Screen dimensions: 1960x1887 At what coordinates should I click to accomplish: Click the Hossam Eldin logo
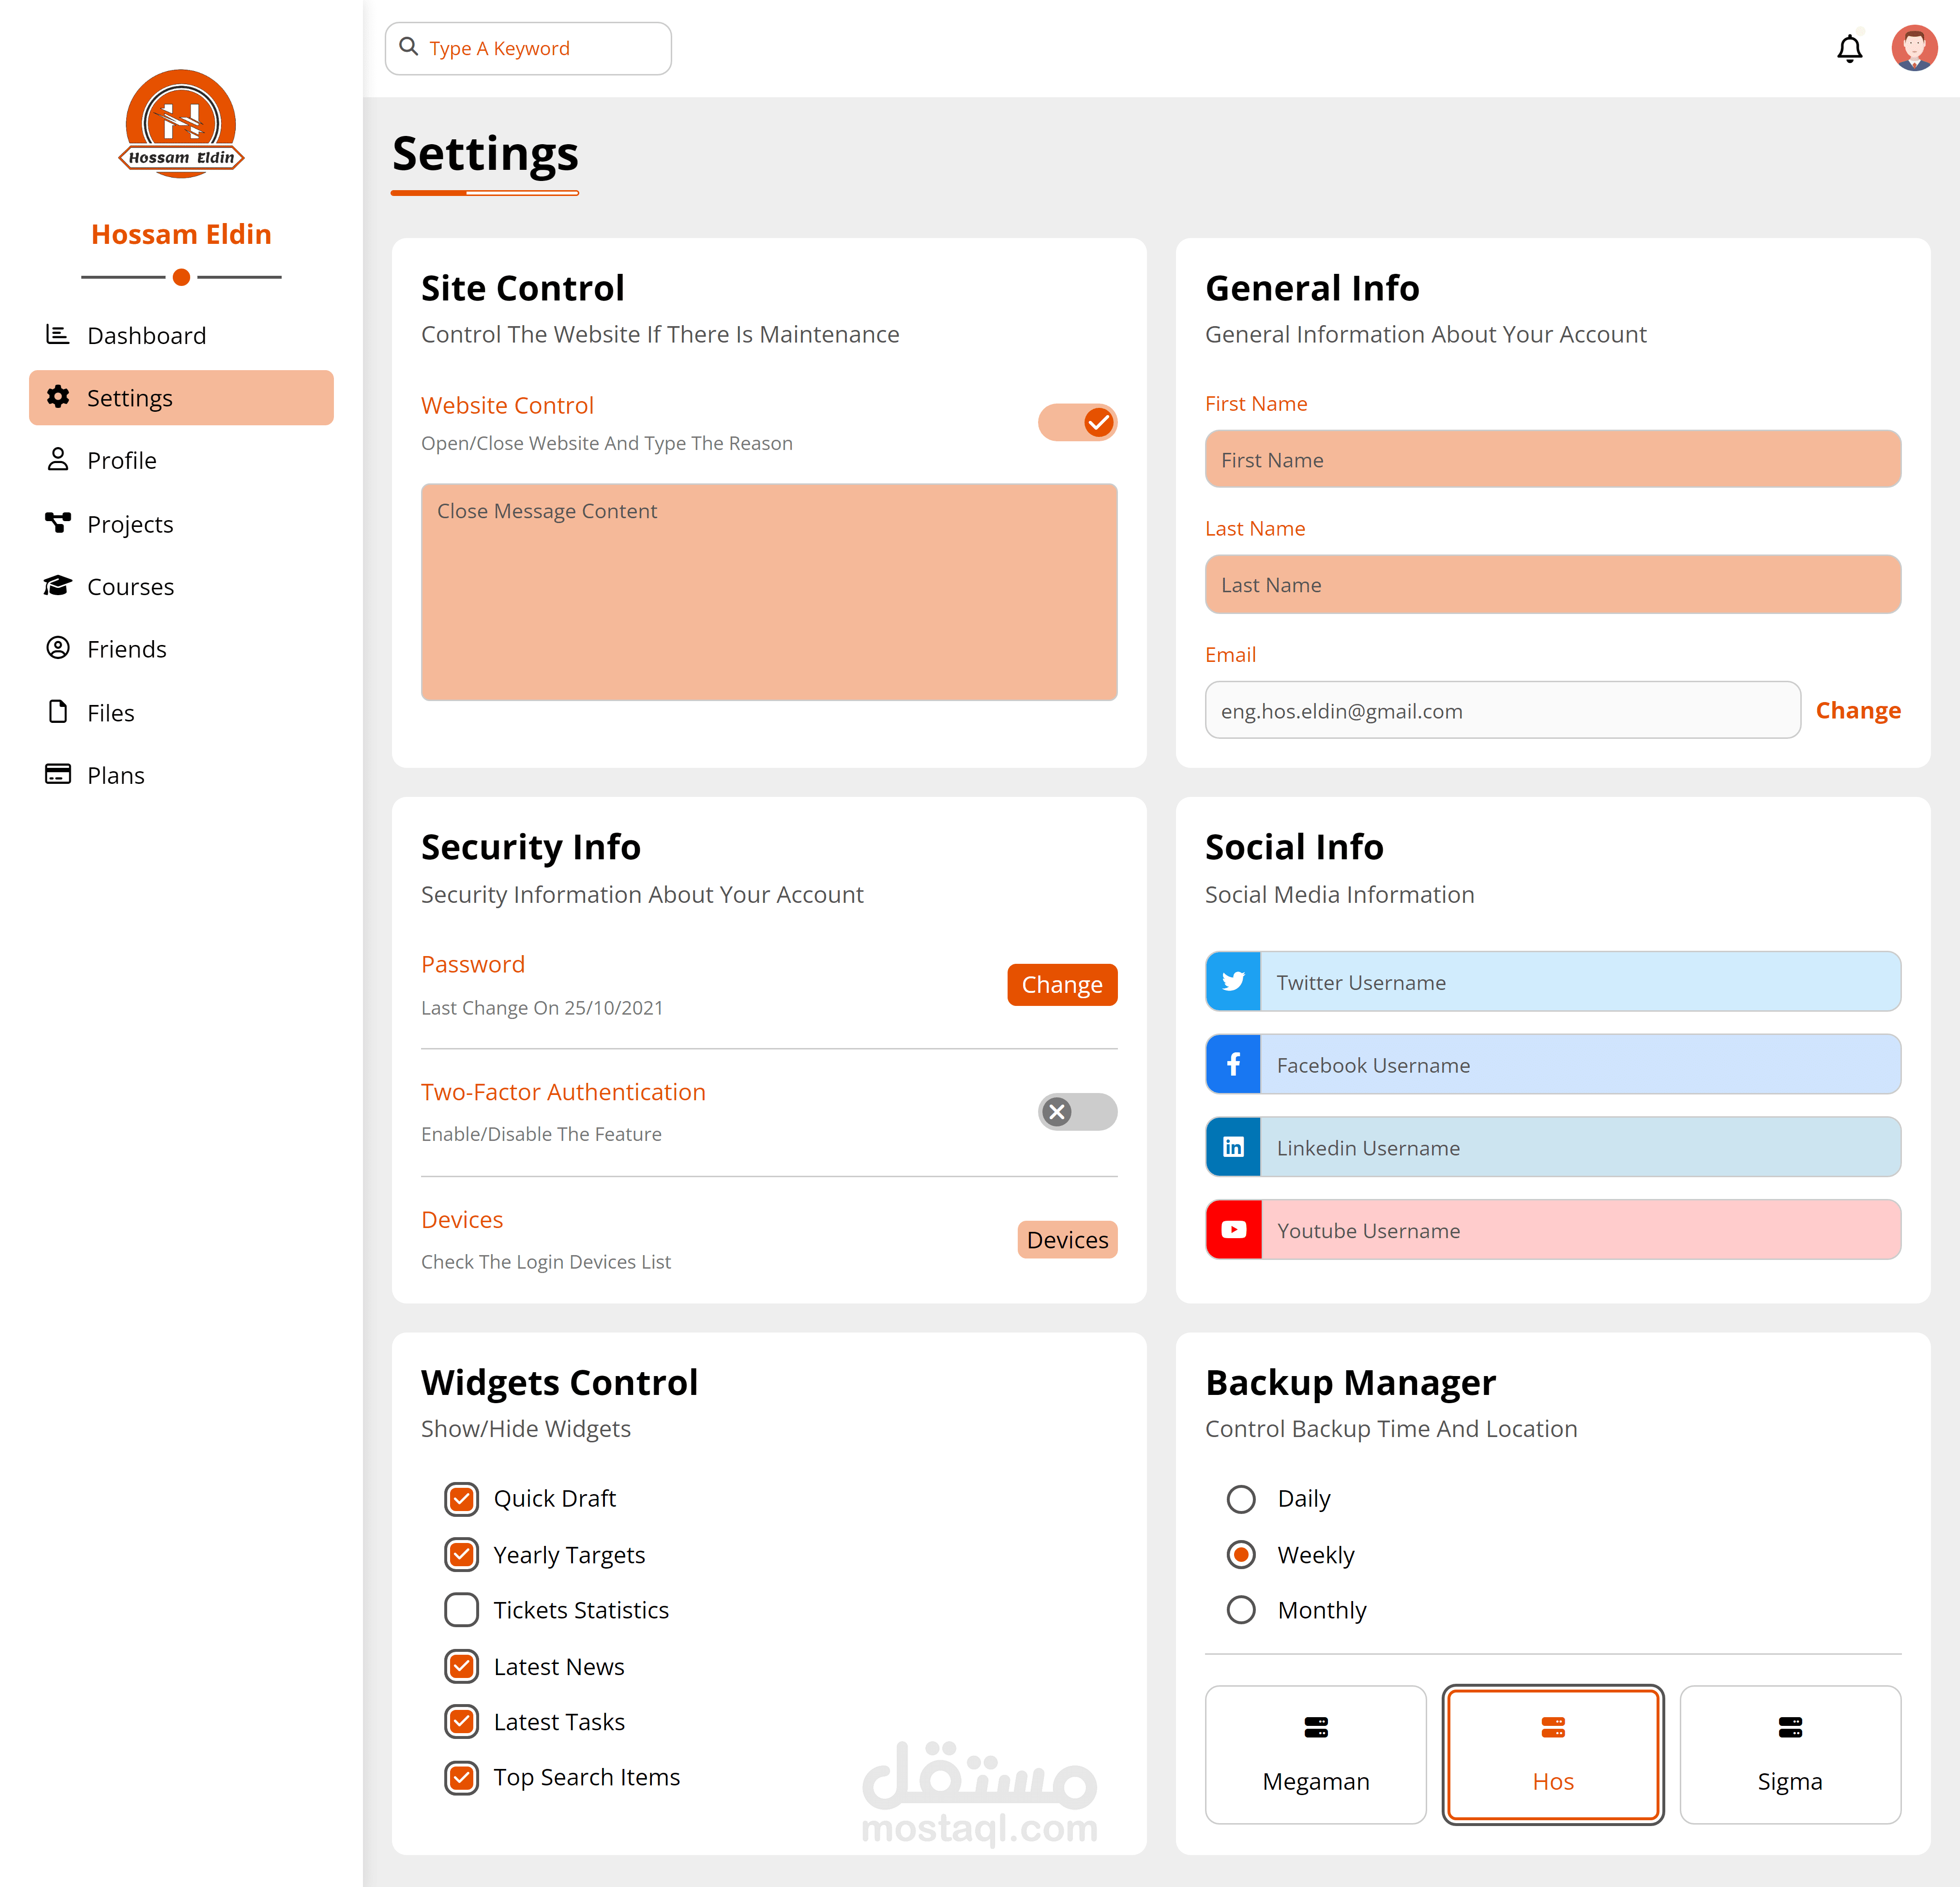[181, 124]
